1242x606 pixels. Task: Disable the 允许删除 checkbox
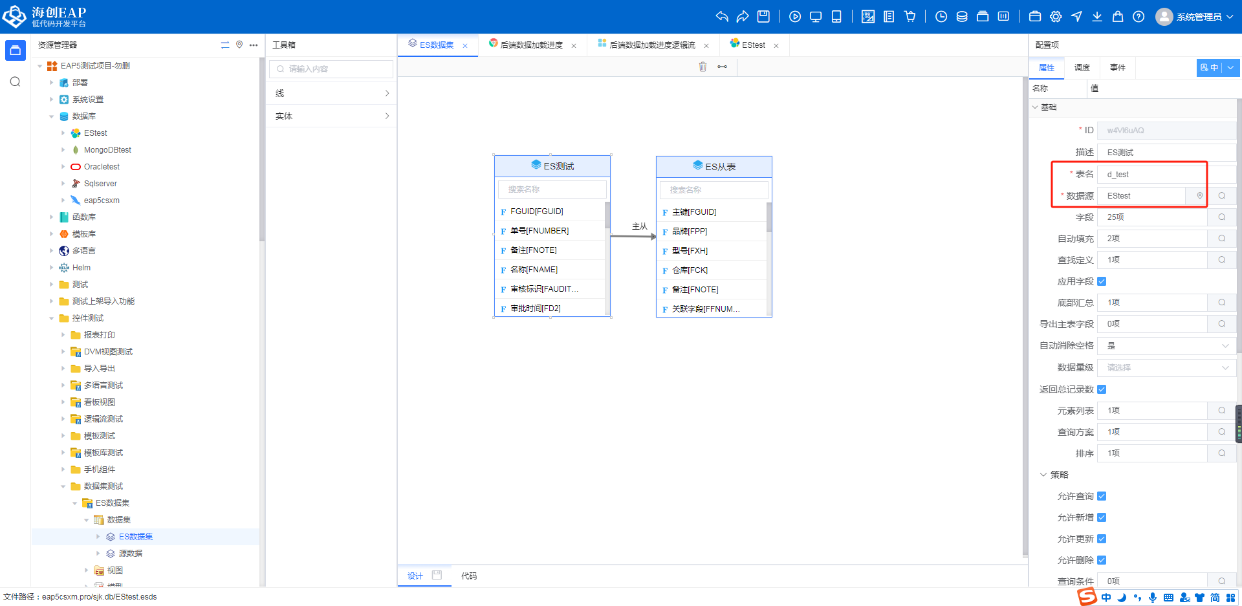coord(1102,560)
